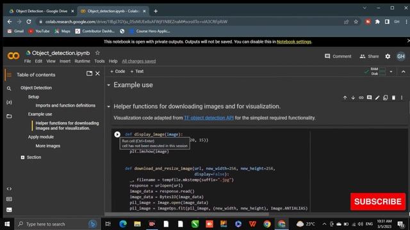This screenshot has height=230, width=410.
Task: Edit cell pencil icon
Action: (x=377, y=98)
